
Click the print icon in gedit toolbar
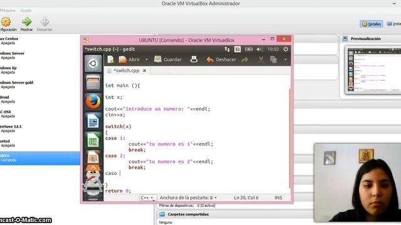click(x=194, y=59)
